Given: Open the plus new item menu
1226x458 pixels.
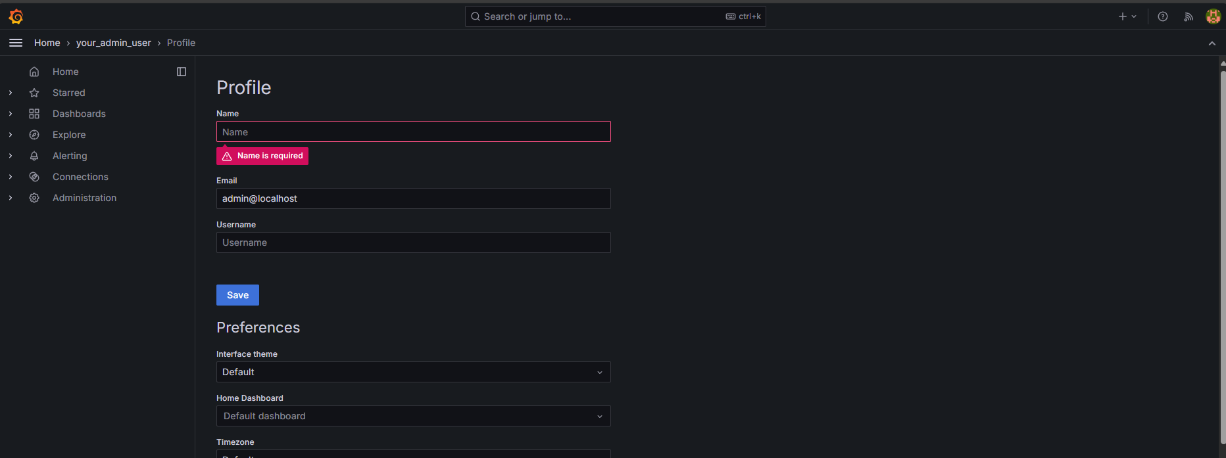Looking at the screenshot, I should 1127,16.
